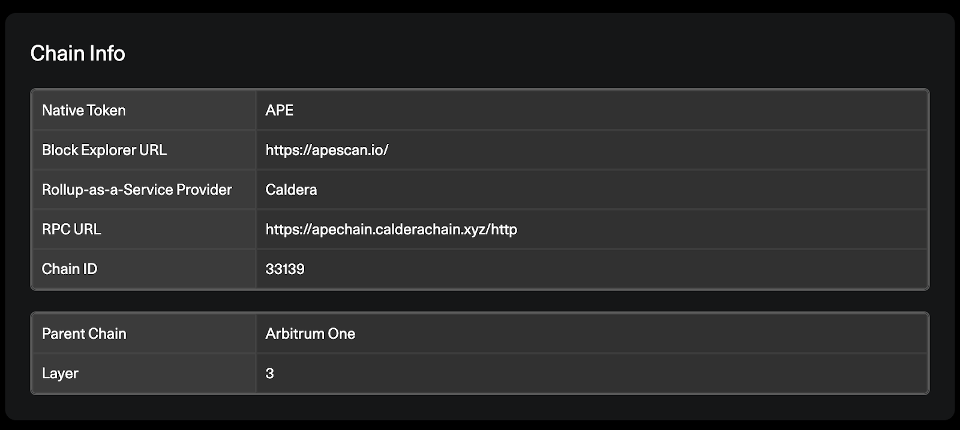960x430 pixels.
Task: Select the Layer value 3
Action: 269,373
